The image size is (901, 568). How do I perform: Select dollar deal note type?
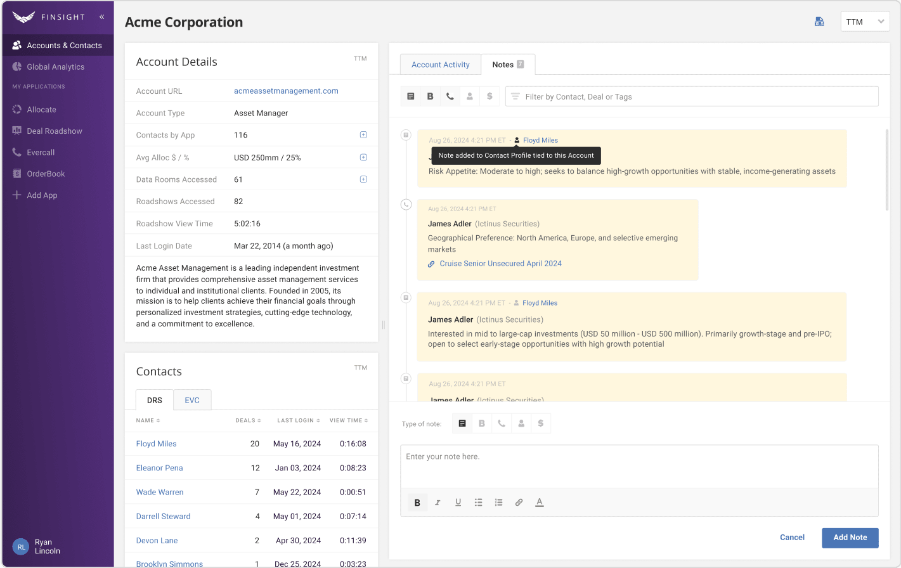[541, 423]
